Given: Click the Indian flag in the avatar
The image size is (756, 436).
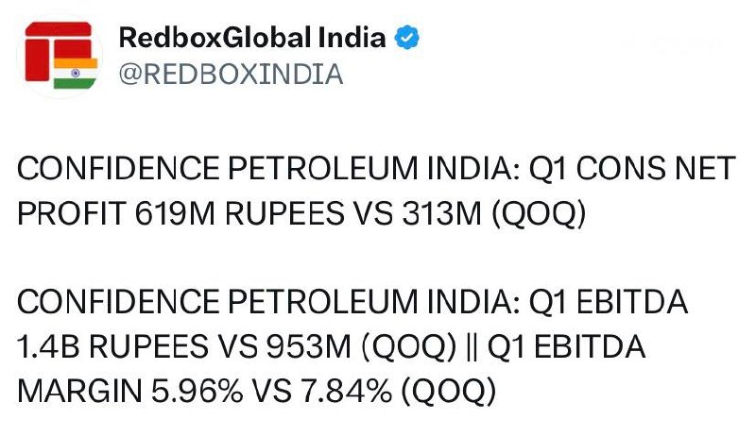Looking at the screenshot, I should [x=76, y=74].
